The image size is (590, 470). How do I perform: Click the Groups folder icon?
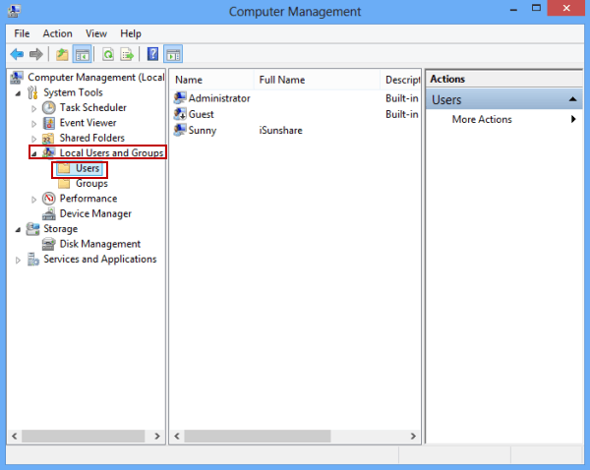pos(64,183)
